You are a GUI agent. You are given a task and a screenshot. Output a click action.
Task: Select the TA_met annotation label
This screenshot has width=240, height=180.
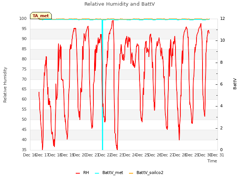click(41, 16)
